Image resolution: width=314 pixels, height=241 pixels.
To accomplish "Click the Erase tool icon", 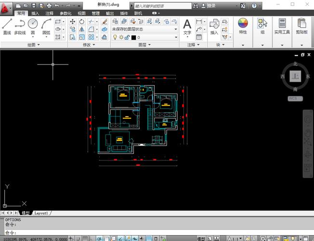I will [105, 22].
